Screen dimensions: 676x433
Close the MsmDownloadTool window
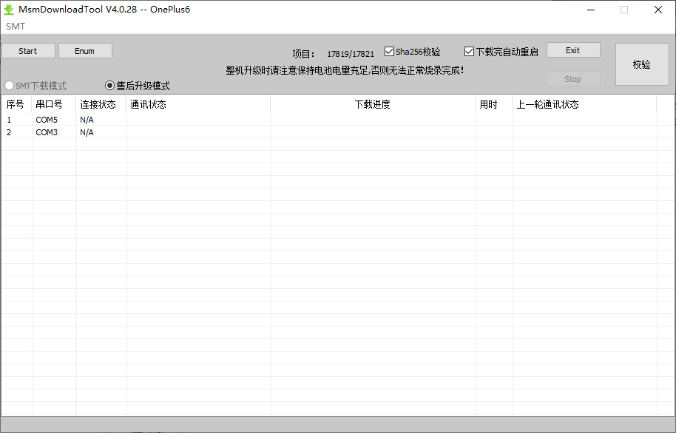pyautogui.click(x=658, y=10)
